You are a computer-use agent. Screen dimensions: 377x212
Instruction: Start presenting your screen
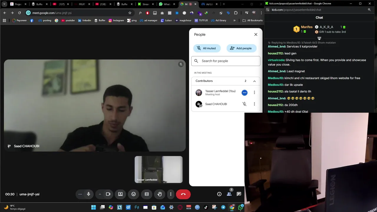(120, 194)
